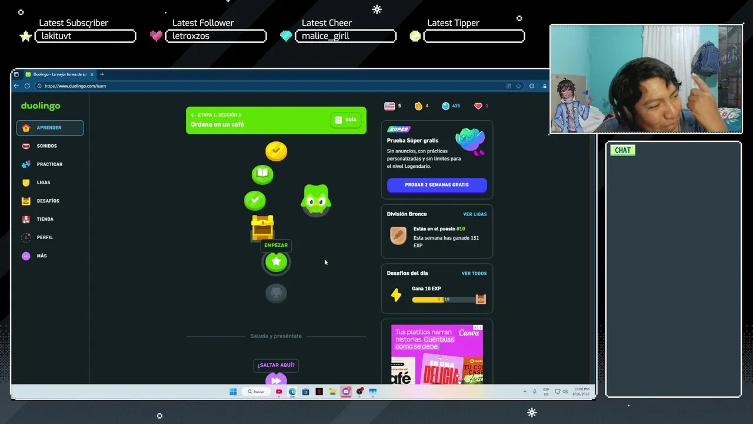Screen dimensions: 753x424
Task: Open a new browser tab
Action: click(102, 74)
